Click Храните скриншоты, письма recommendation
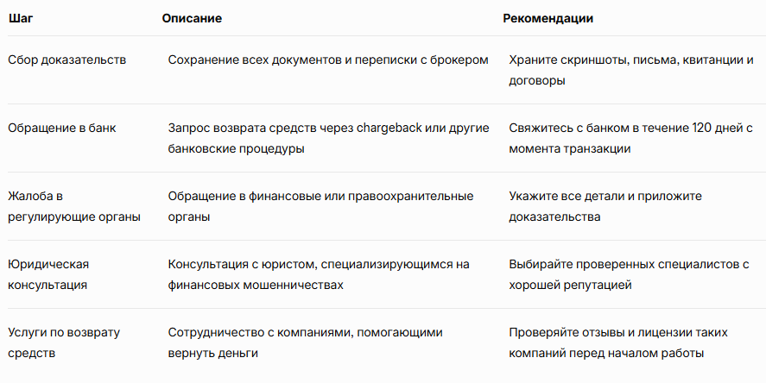The height and width of the screenshot is (383, 766). point(631,70)
